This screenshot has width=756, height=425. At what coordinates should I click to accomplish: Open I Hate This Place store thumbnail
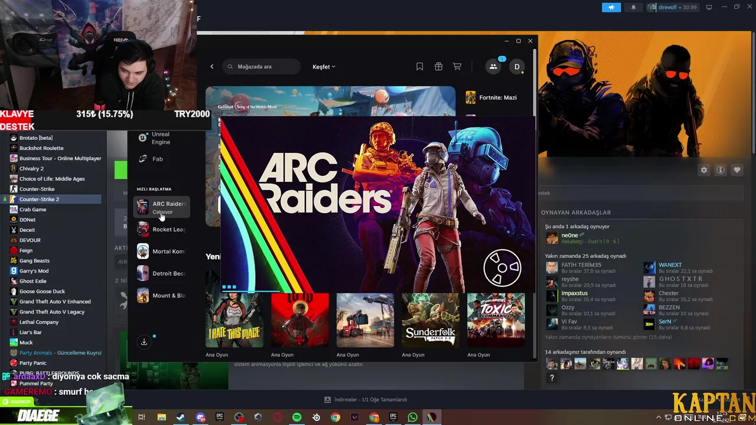234,320
